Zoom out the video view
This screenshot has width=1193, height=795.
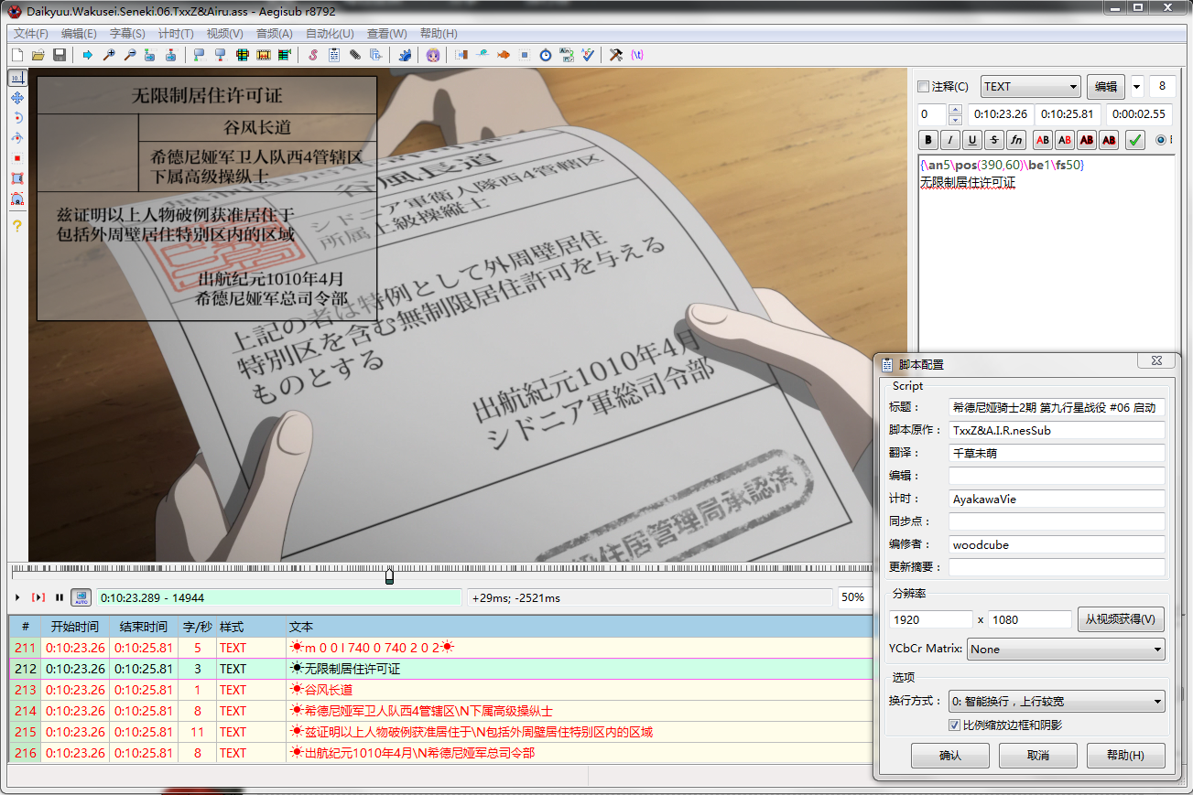(130, 55)
